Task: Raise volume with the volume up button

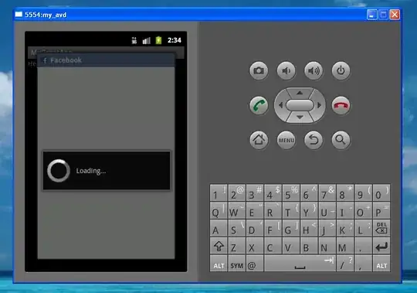Action: tap(314, 70)
